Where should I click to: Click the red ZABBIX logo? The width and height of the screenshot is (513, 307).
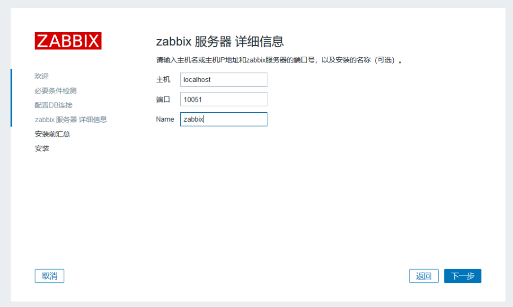point(68,41)
